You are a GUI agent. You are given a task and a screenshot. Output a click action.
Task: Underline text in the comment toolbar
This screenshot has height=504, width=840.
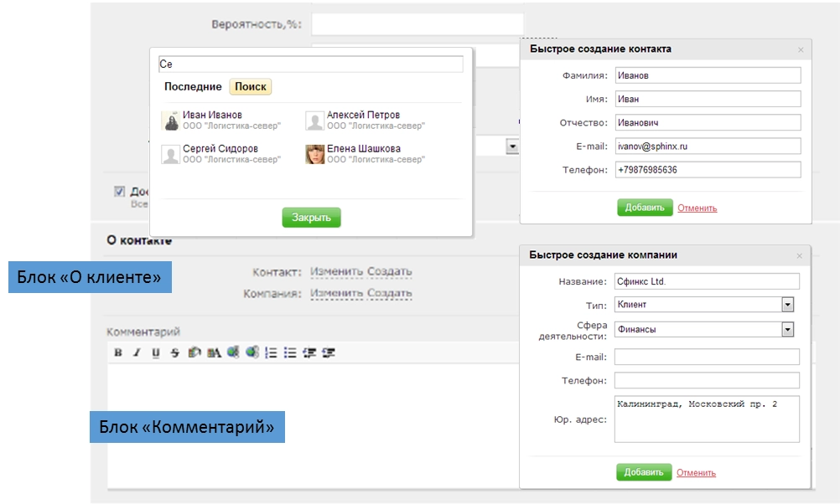click(x=156, y=353)
